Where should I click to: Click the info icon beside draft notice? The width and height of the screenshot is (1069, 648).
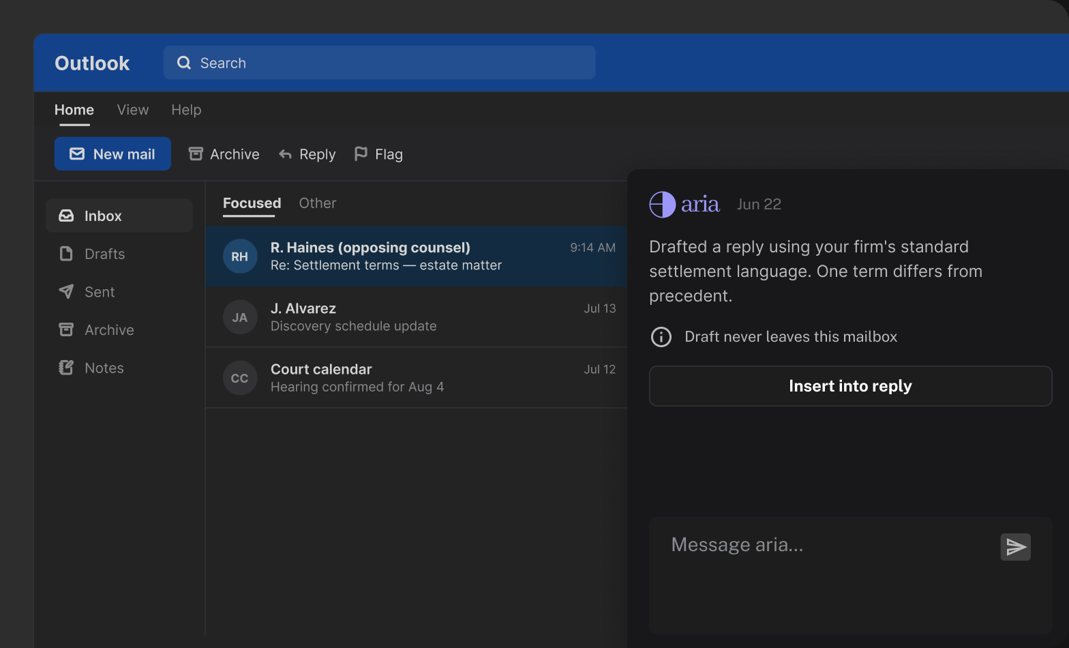pos(661,337)
